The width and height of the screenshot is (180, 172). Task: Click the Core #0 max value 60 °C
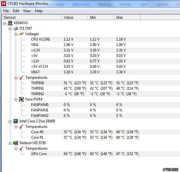point(127,132)
